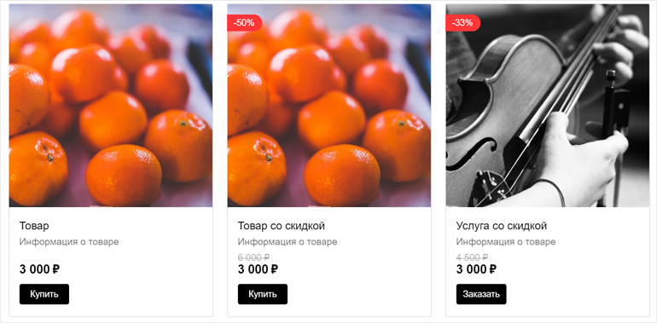Click the -33% discount badge
The height and width of the screenshot is (323, 657).
coord(463,23)
